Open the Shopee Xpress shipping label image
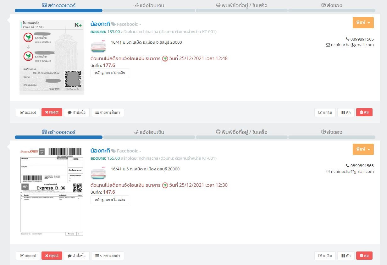The height and width of the screenshot is (265, 387). pyautogui.click(x=52, y=191)
